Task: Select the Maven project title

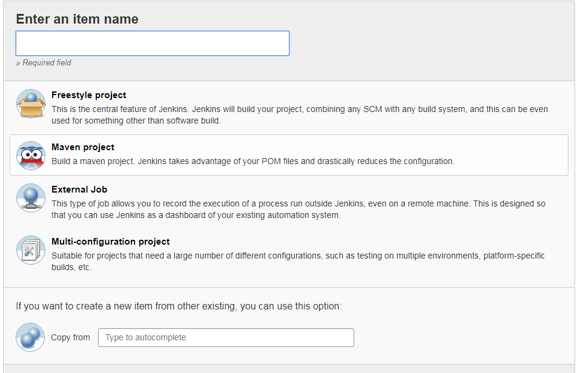Action: (83, 147)
